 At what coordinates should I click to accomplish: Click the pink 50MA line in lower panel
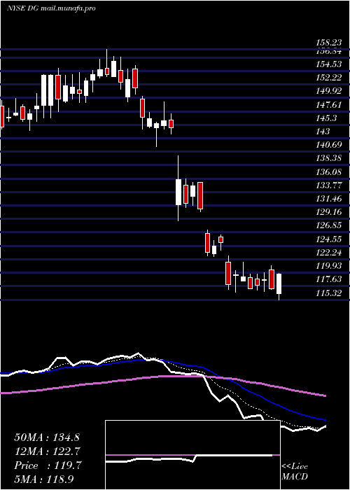(162, 377)
